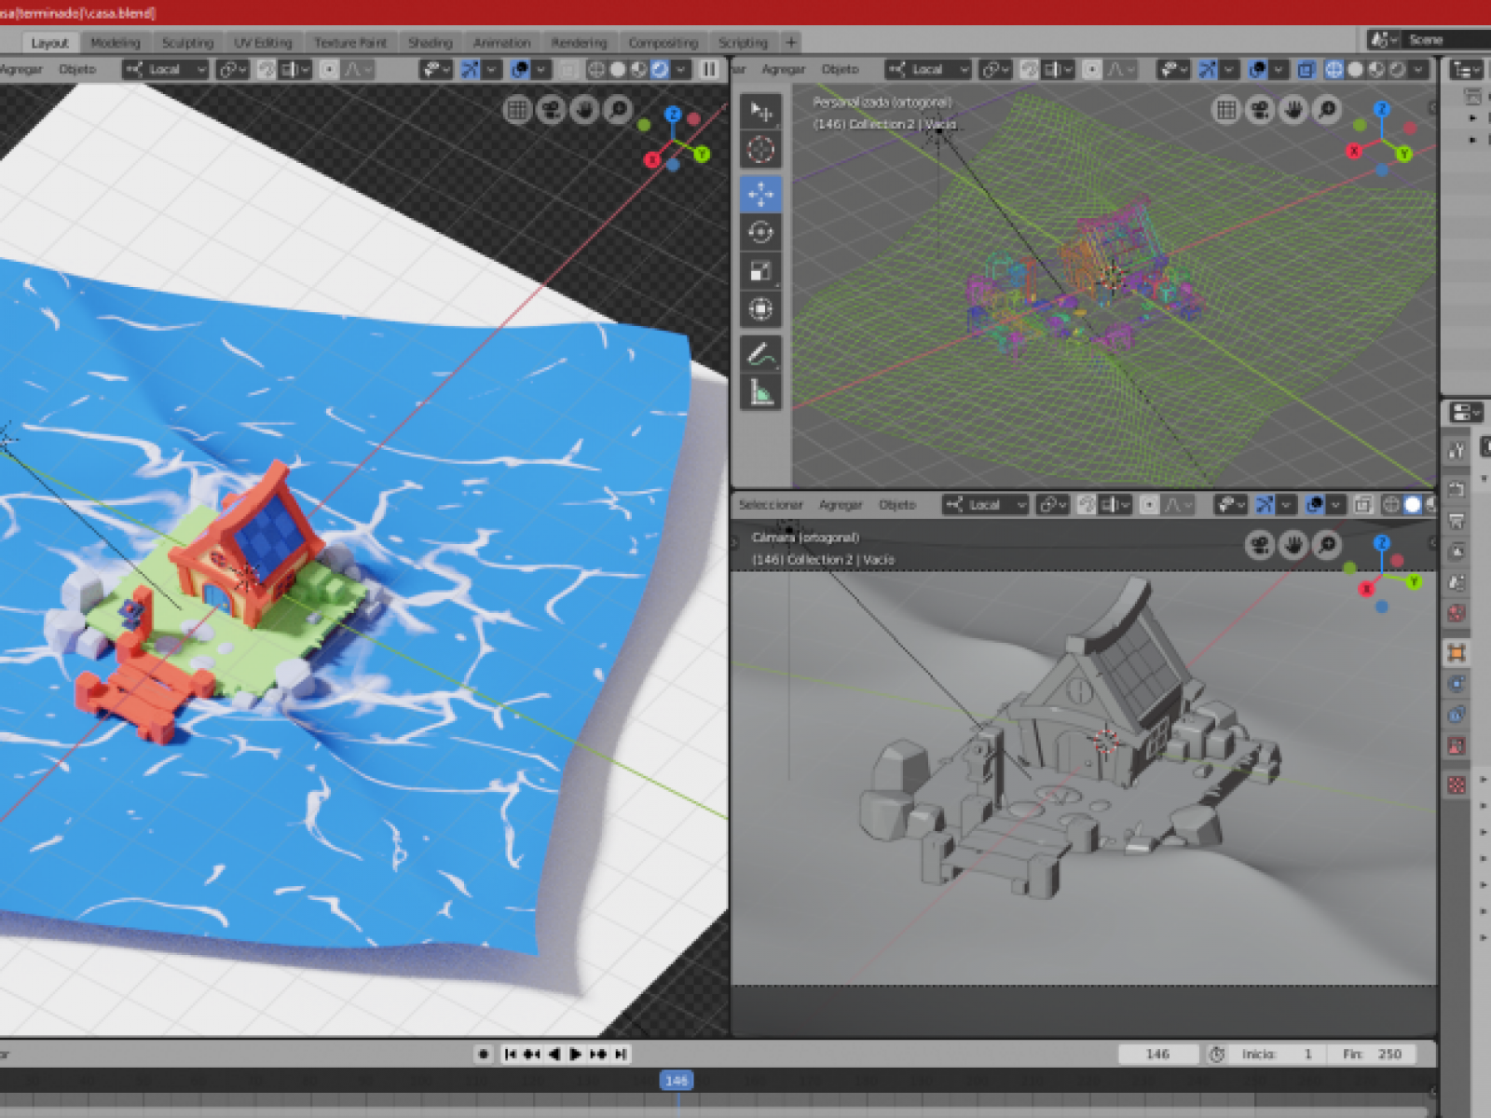Open View Layer properties tab
1491x1118 pixels.
(x=1457, y=552)
